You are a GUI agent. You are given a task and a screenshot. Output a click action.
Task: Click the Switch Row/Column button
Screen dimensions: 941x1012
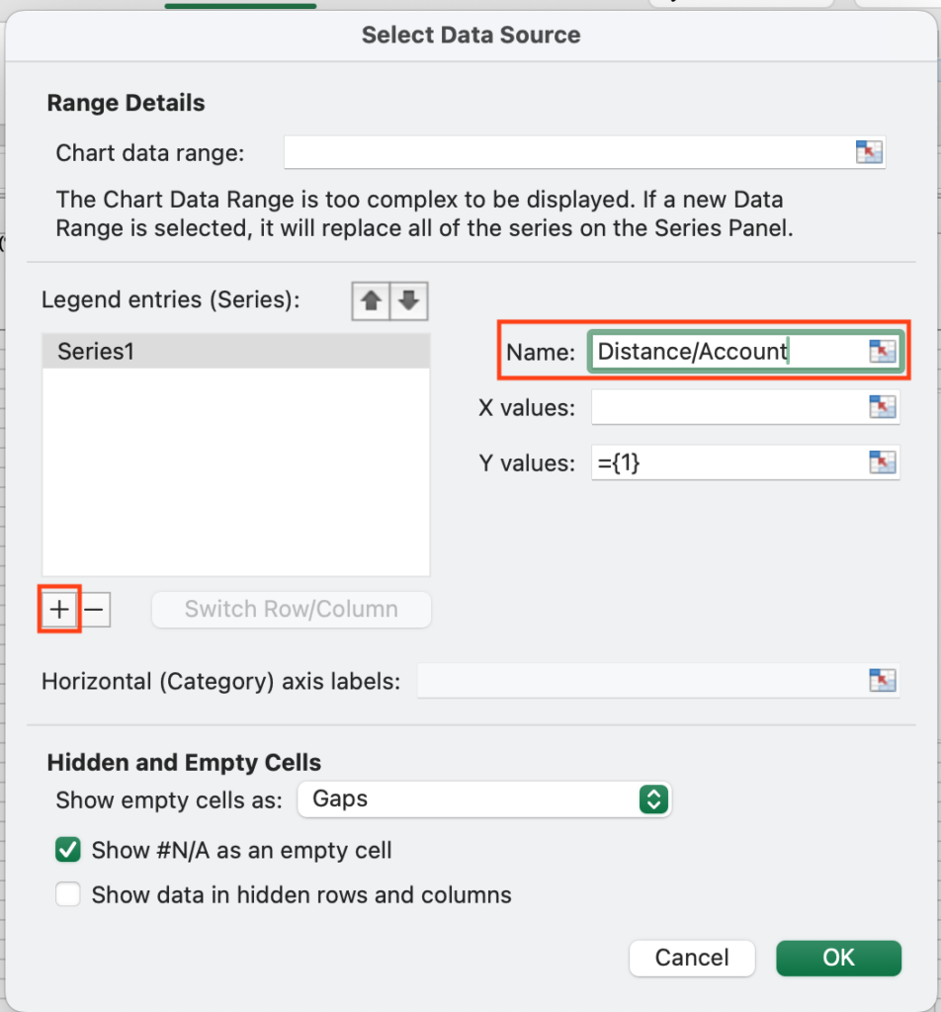click(291, 609)
